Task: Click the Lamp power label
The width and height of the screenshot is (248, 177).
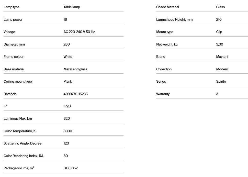Action: tap(13, 20)
